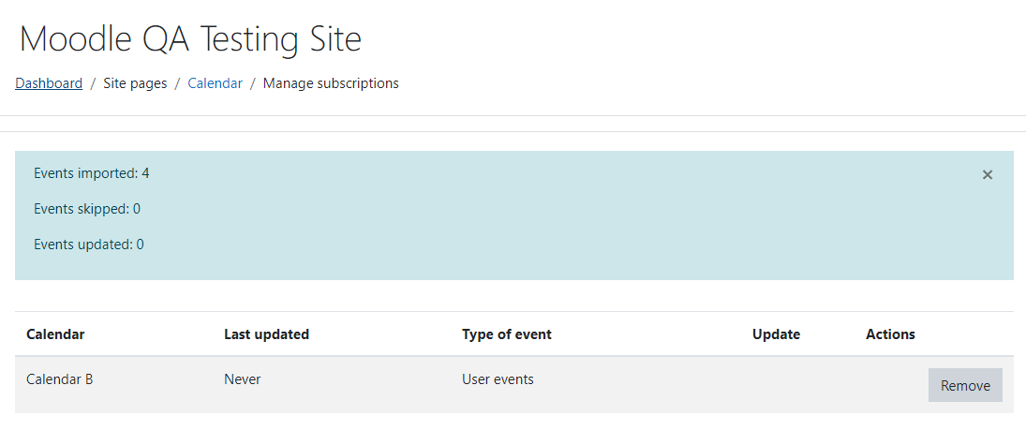Open the Dashboard breadcrumb link

coord(49,83)
